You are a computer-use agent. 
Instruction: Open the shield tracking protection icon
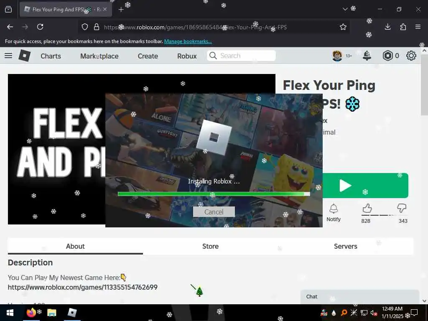click(x=85, y=27)
